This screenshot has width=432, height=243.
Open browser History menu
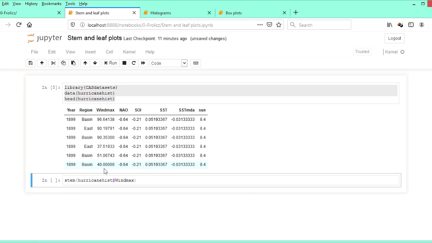[31, 4]
